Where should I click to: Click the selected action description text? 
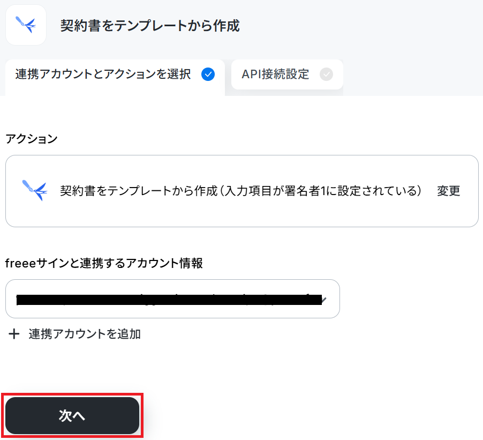(x=240, y=191)
